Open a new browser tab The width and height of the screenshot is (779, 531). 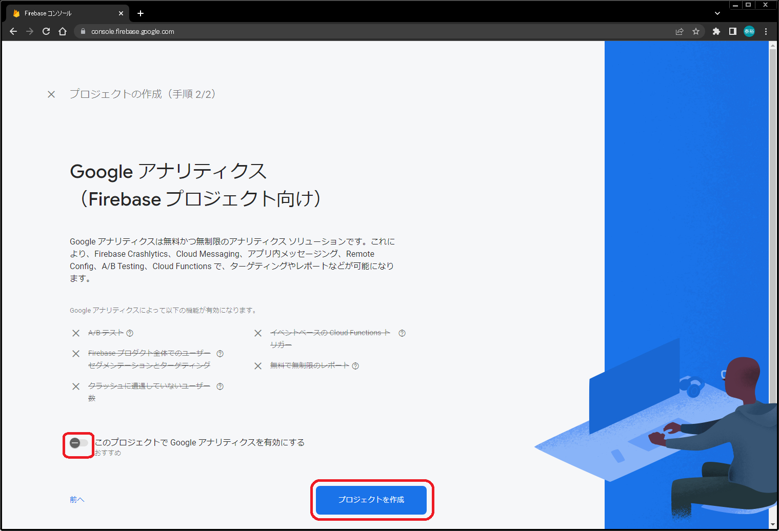point(141,13)
